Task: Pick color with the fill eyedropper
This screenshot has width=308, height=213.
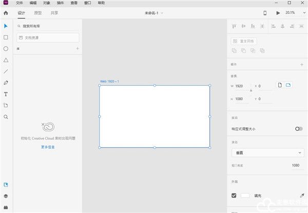Action: click(301, 196)
